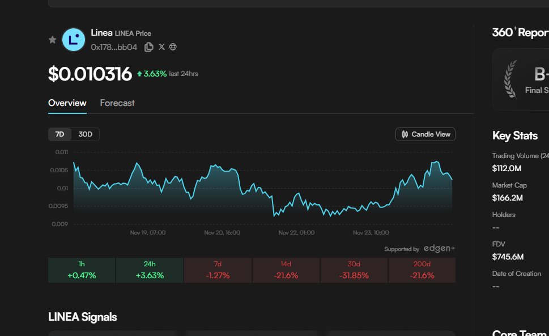This screenshot has width=549, height=336.
Task: Select the 1h performance cell
Action: click(x=82, y=270)
